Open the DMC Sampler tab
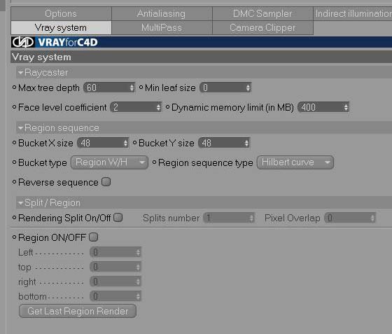392x334 pixels. click(262, 13)
